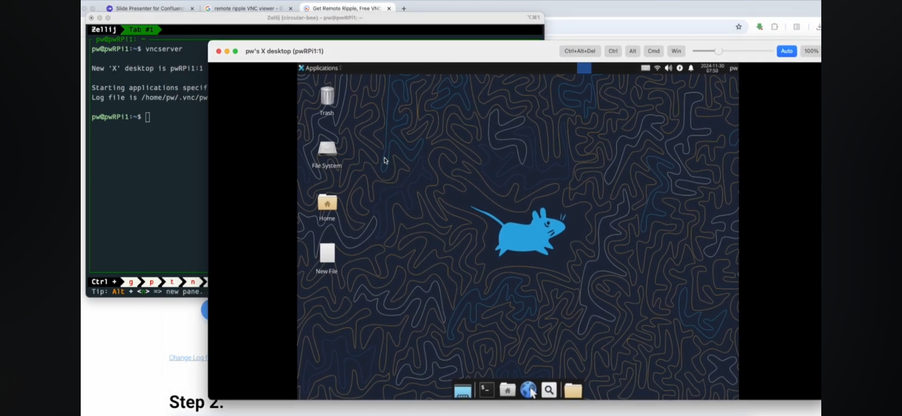
Task: Click the Wi-Fi network tray icon
Action: (657, 68)
